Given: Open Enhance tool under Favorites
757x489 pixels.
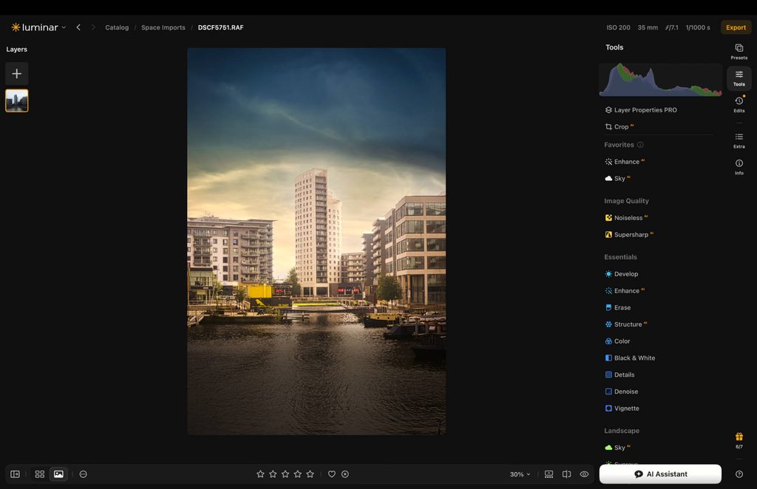Looking at the screenshot, I should coord(624,162).
